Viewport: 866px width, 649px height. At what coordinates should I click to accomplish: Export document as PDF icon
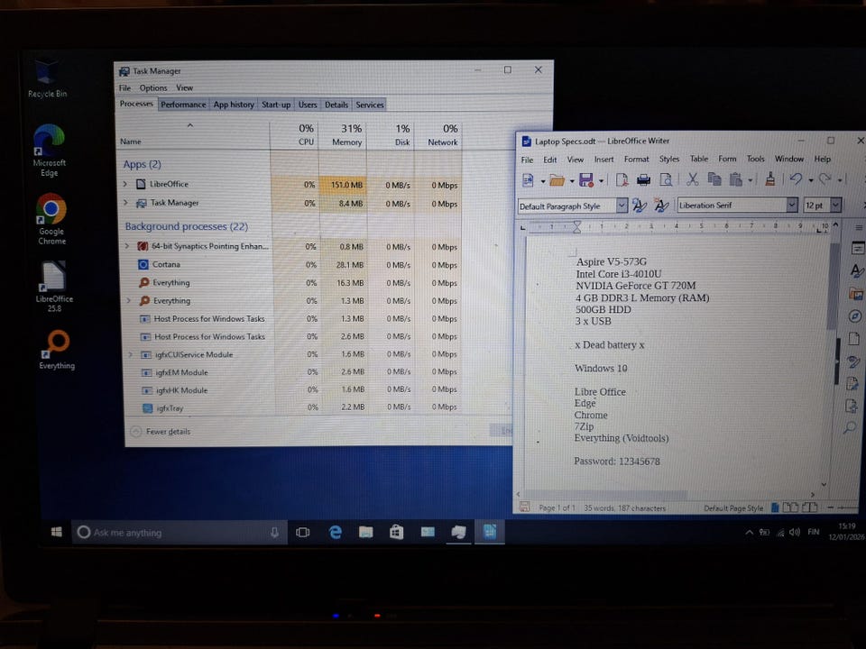tap(622, 180)
